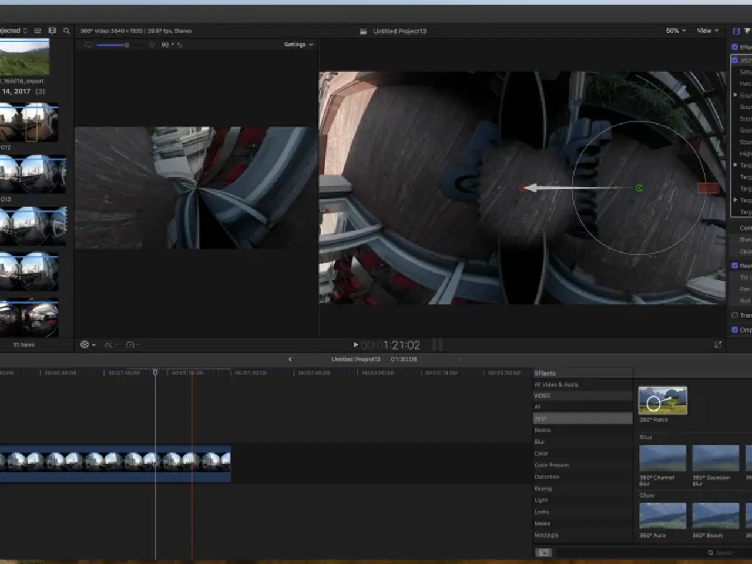Open the transform tool popup below the viewer
Screen dimensions: 752x564
(x=88, y=345)
